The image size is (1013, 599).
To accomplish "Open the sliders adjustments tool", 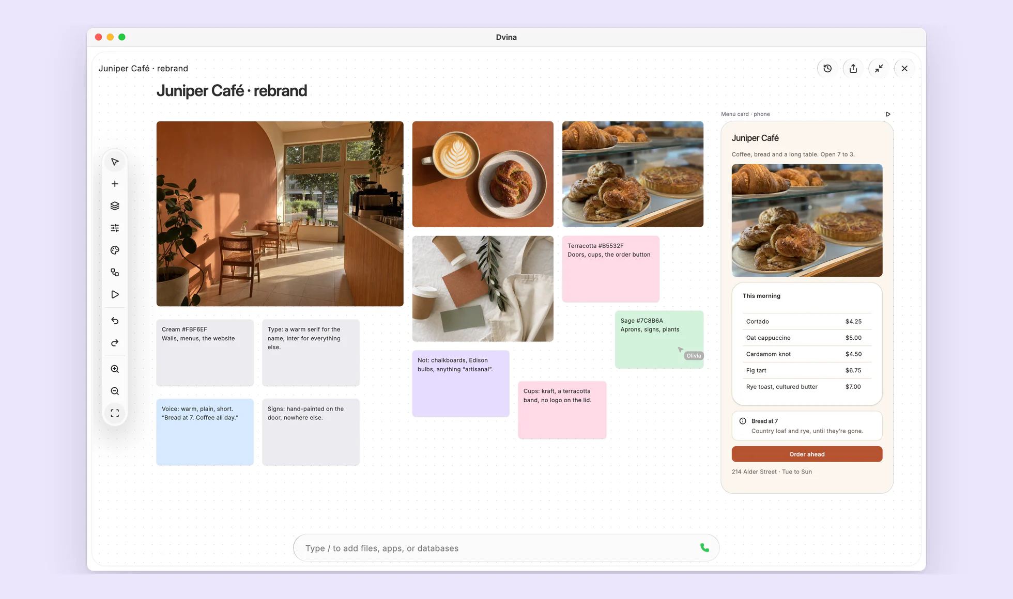I will pyautogui.click(x=115, y=228).
